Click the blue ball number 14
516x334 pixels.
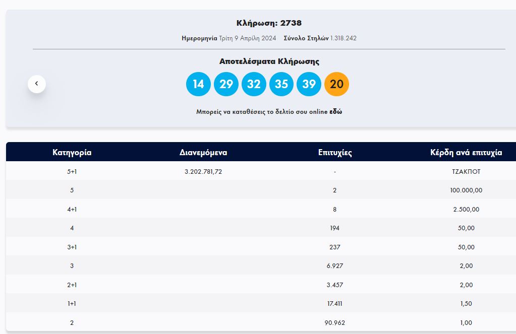coord(198,84)
